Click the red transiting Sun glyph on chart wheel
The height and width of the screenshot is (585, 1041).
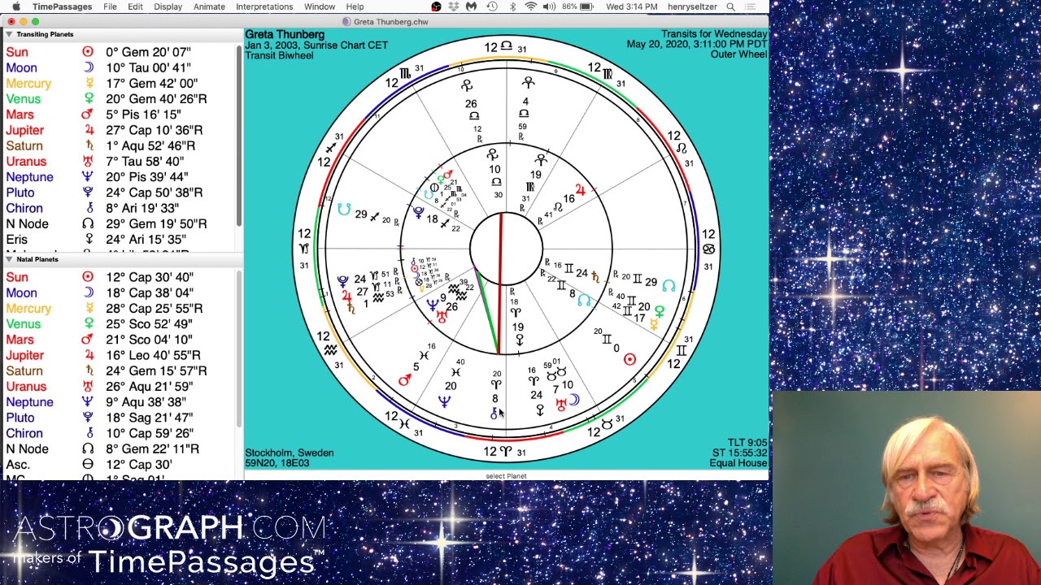point(629,359)
